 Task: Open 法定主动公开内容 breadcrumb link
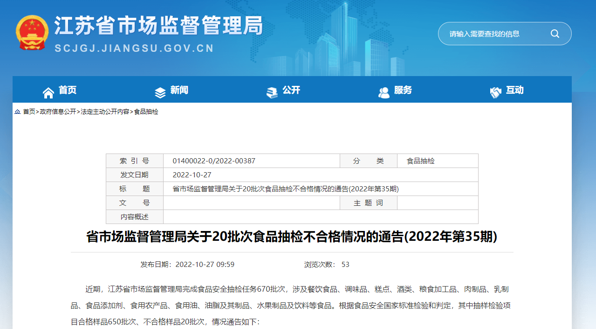(x=105, y=112)
